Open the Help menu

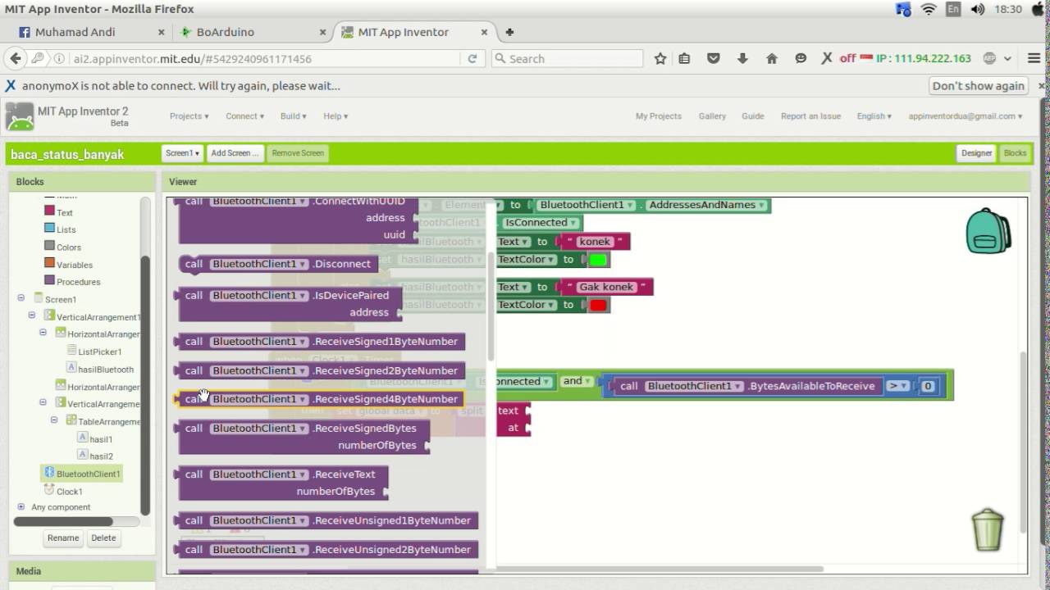(x=335, y=116)
